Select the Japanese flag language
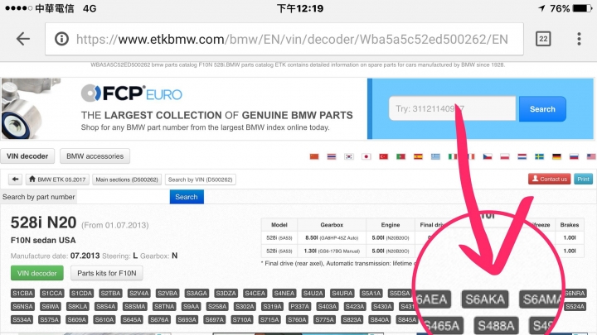The image size is (597, 335). [366, 156]
